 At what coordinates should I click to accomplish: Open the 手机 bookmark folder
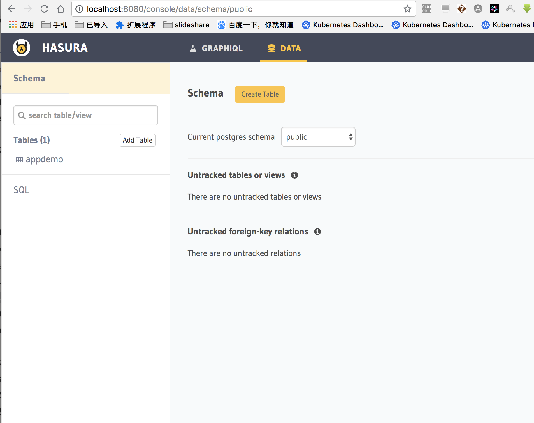coord(54,25)
